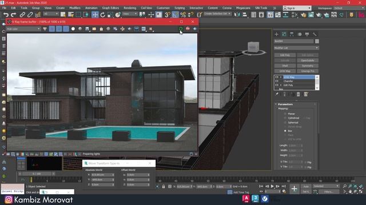
Task: Click the save image icon in V-Ray frame buffer
Action: 87,29
